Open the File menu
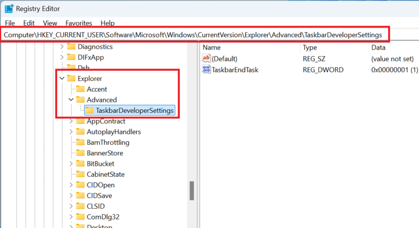 10,23
